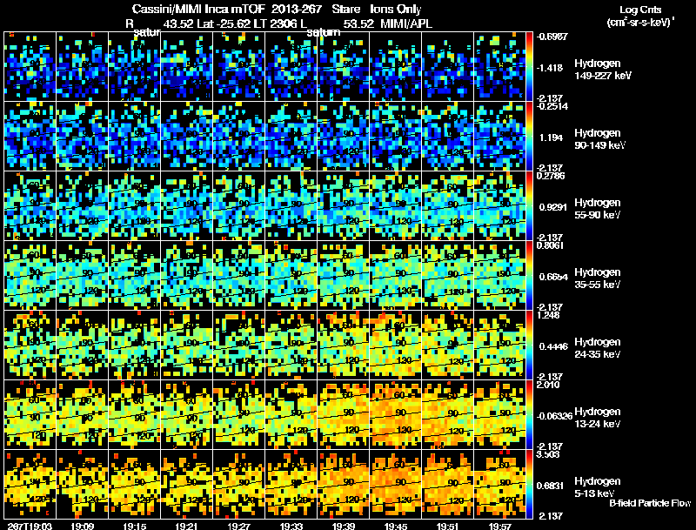The width and height of the screenshot is (696, 530).
Task: Open the 90-149 keV panel at 19:15
Action: click(135, 137)
